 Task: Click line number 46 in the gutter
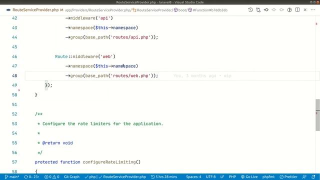click(x=14, y=56)
